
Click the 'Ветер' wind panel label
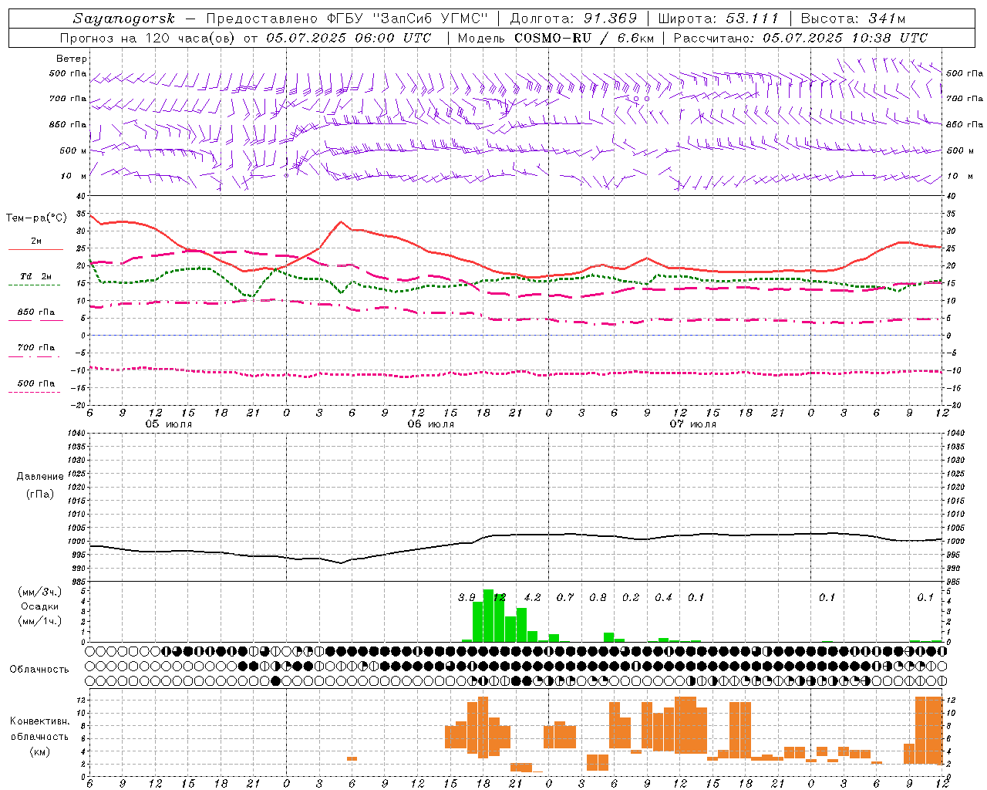(72, 59)
